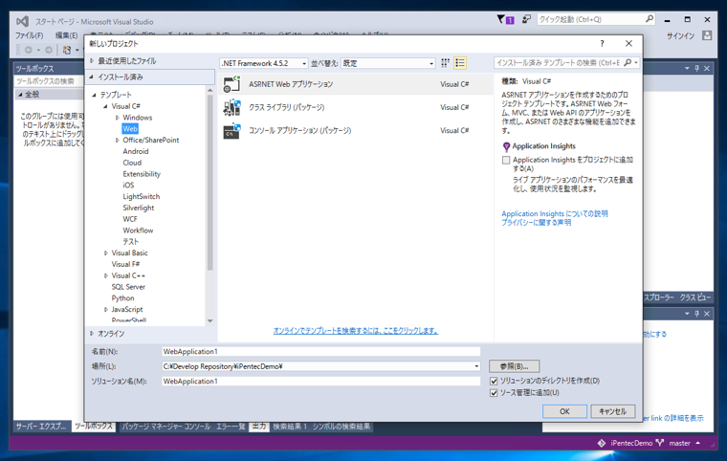The width and height of the screenshot is (727, 461).
Task: Click the ソリューション名 input field
Action: (x=320, y=382)
